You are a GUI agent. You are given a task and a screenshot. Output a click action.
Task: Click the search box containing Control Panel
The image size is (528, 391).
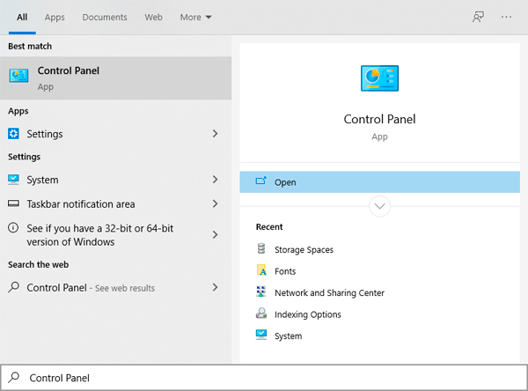[x=264, y=378]
